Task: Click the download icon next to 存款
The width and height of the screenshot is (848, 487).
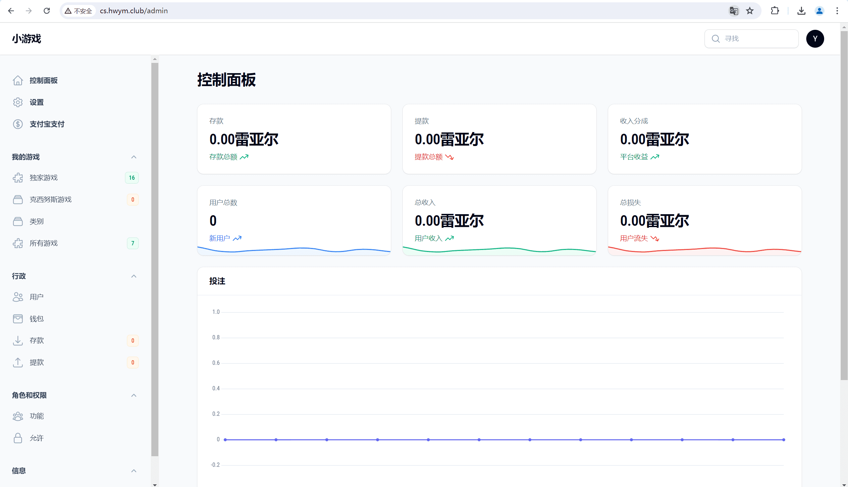Action: point(18,340)
